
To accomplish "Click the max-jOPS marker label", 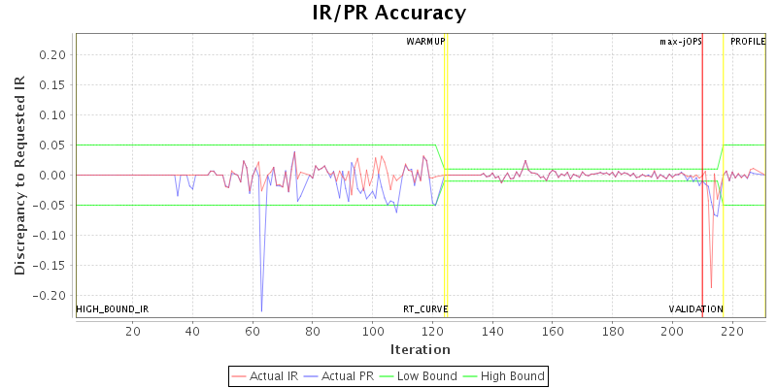I will coord(681,42).
